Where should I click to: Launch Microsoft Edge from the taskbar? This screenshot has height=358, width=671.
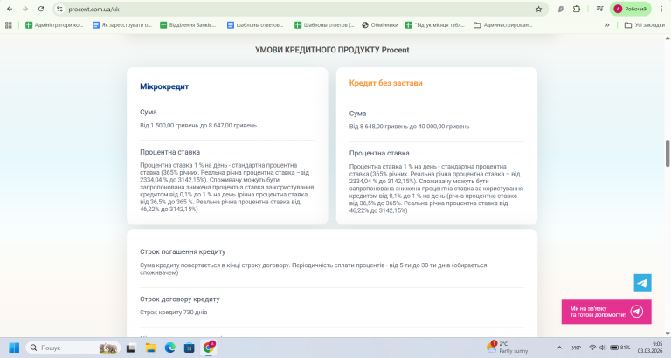click(169, 348)
